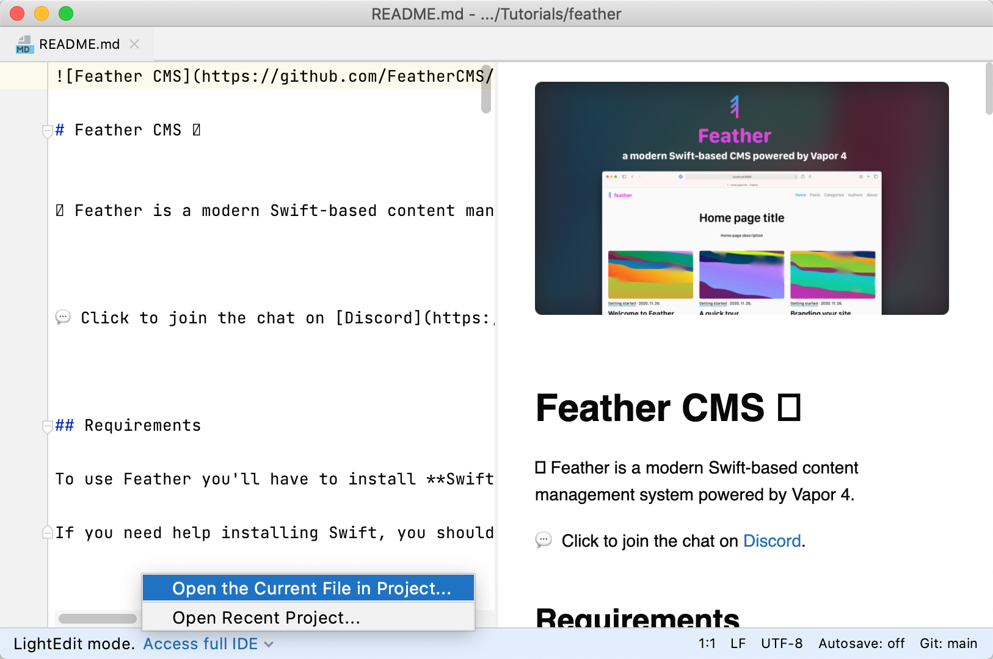Click the yellow minimize window button
The width and height of the screenshot is (993, 659).
42,13
